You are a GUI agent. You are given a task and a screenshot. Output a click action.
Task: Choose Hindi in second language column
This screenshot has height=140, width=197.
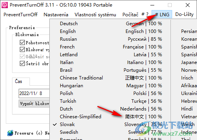click(x=187, y=109)
